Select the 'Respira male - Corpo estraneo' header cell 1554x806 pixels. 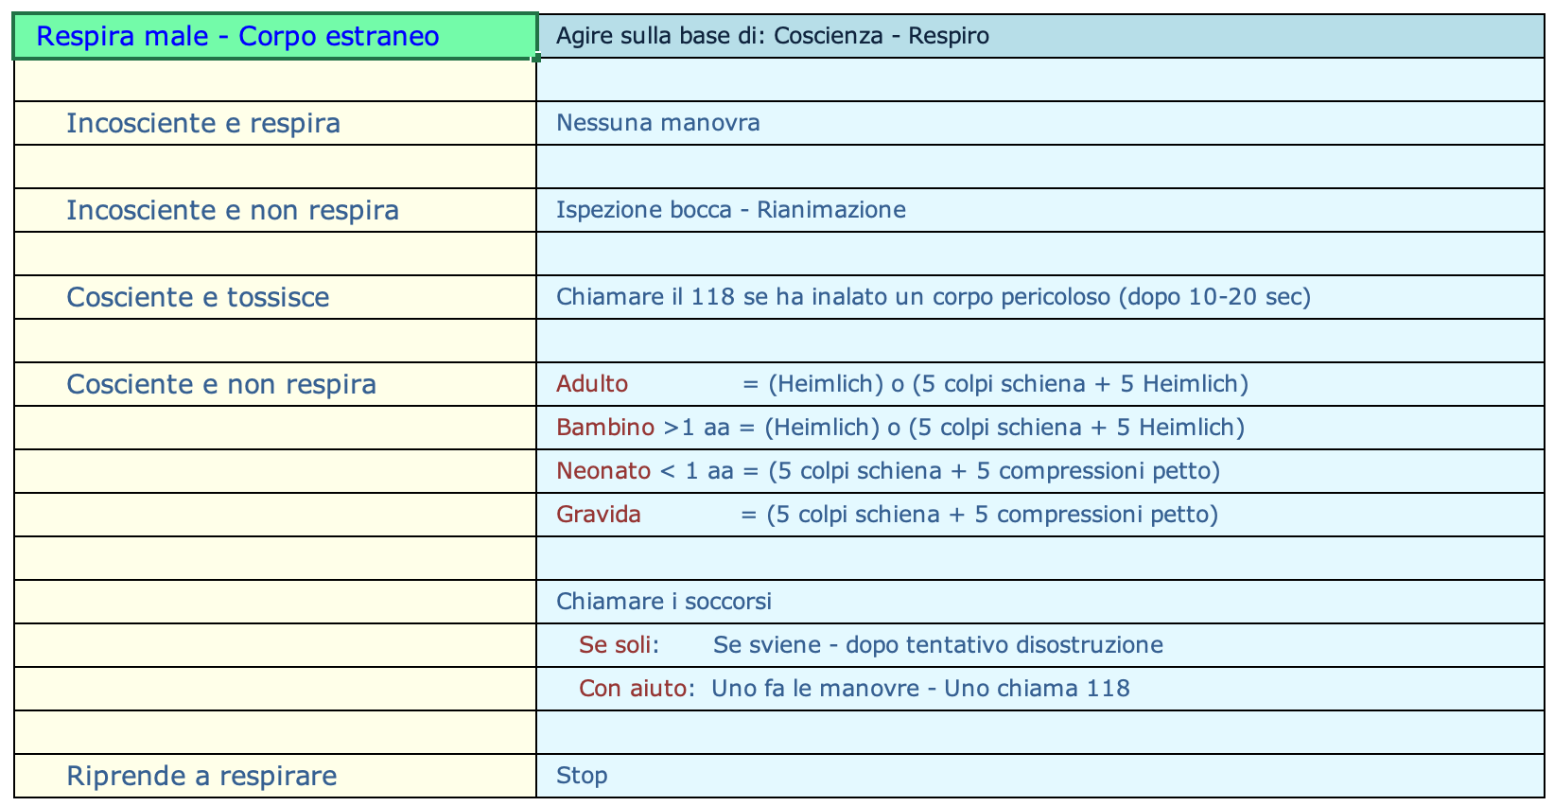[275, 36]
